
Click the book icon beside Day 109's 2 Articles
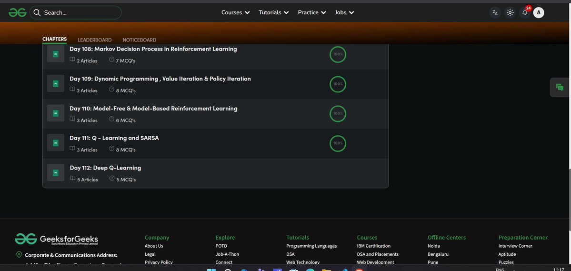[72, 90]
